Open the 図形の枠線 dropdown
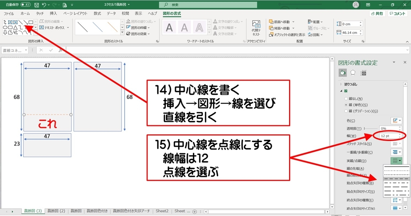 click(x=138, y=27)
